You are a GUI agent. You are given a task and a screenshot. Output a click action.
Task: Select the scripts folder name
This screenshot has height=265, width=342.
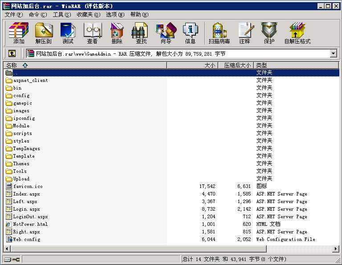coord(22,134)
